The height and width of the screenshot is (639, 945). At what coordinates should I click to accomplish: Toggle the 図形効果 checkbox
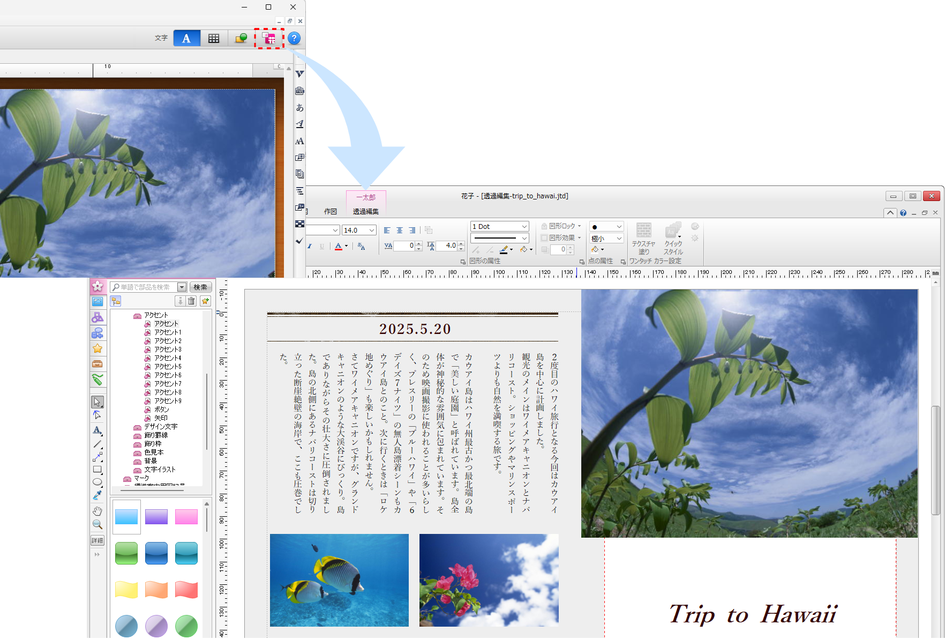point(544,238)
